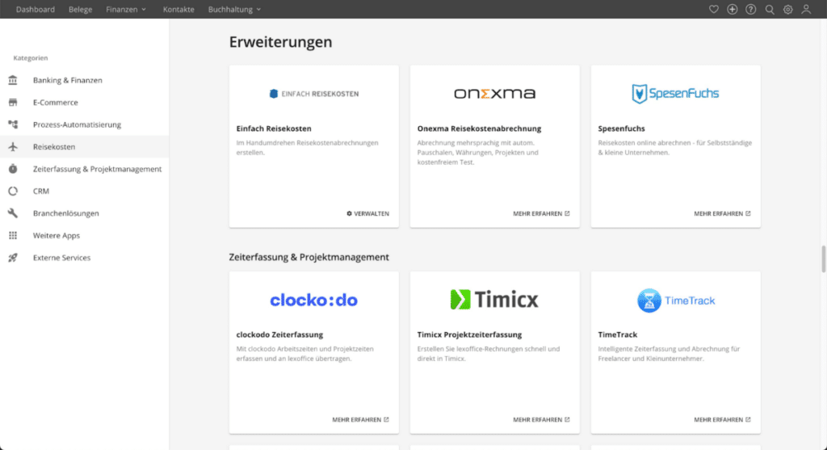Click the plus circle create icon

(732, 9)
